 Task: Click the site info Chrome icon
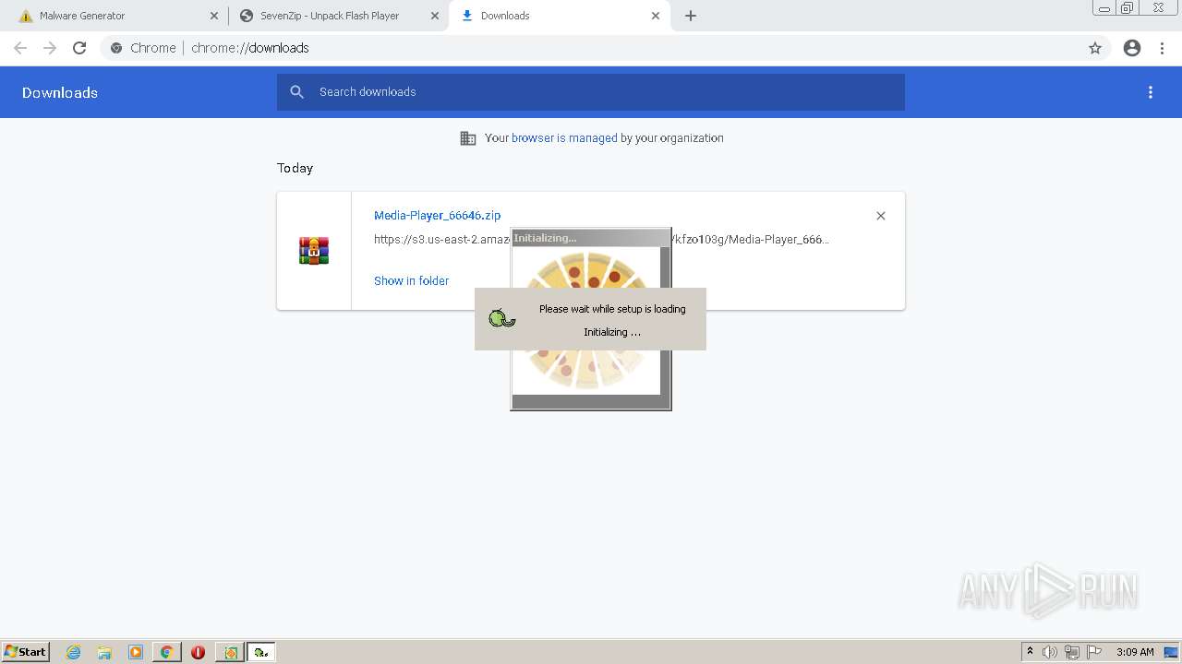click(116, 48)
